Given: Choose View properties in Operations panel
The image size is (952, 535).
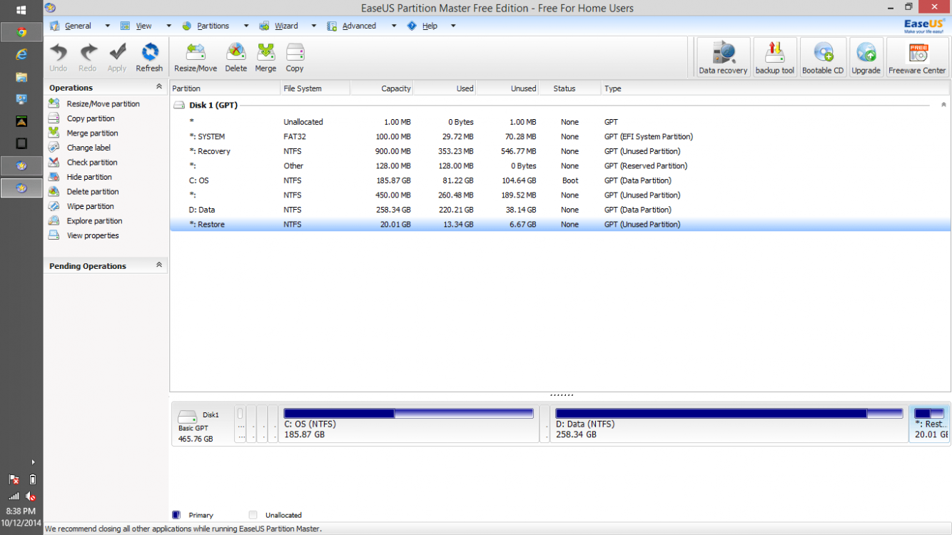Looking at the screenshot, I should tap(83, 235).
